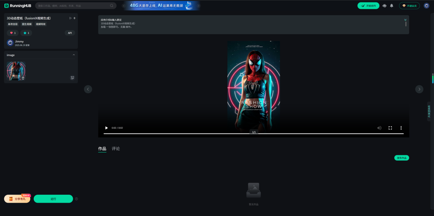Open the 48G AI promotional banner
Image resolution: width=434 pixels, height=216 pixels.
coord(162,6)
